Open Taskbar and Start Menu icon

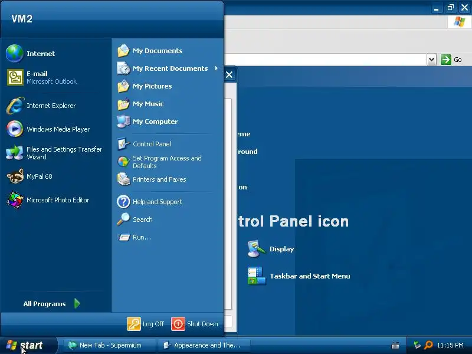point(299,276)
